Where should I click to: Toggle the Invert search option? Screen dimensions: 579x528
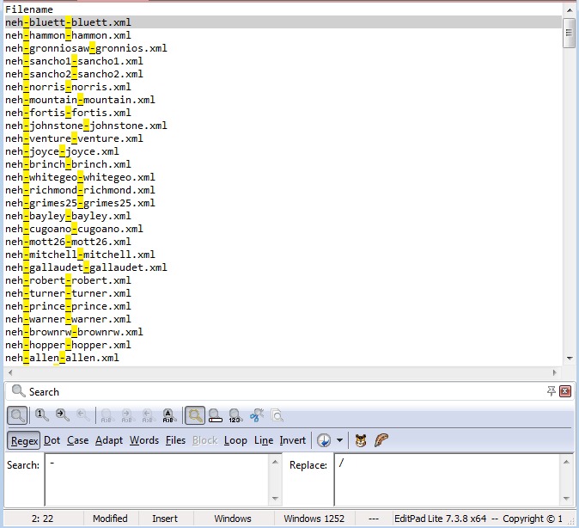(x=292, y=440)
